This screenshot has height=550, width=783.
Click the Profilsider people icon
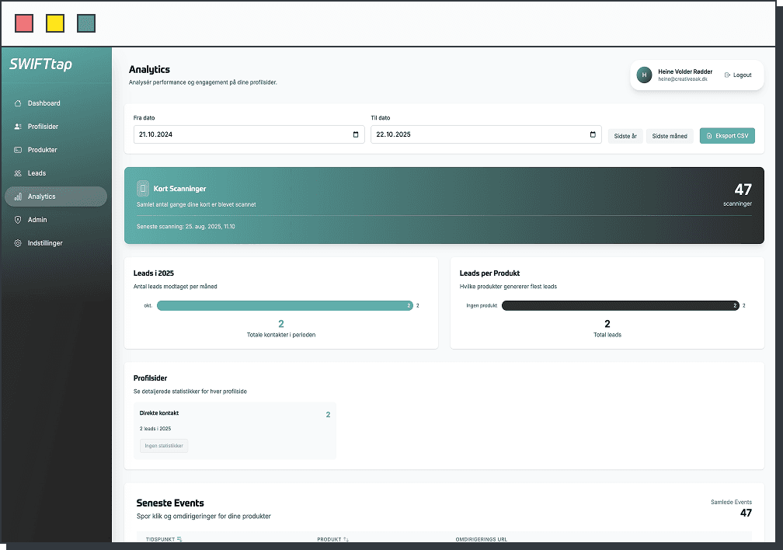point(18,127)
